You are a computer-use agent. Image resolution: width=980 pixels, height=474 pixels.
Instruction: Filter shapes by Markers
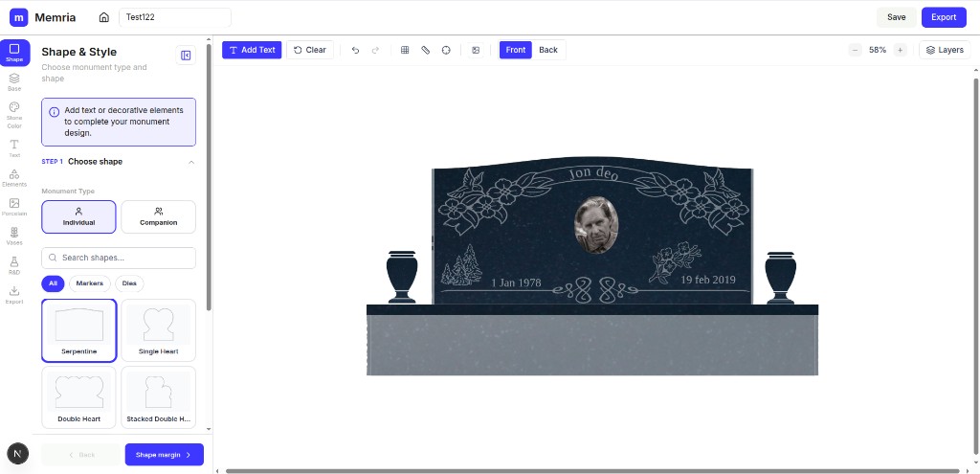tap(89, 283)
